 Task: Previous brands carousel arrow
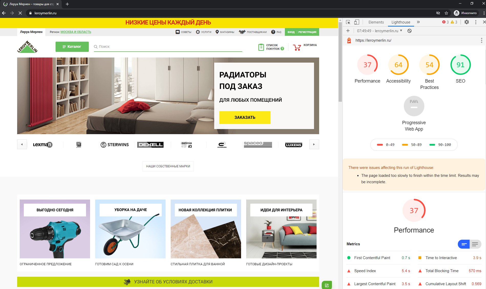(x=22, y=144)
